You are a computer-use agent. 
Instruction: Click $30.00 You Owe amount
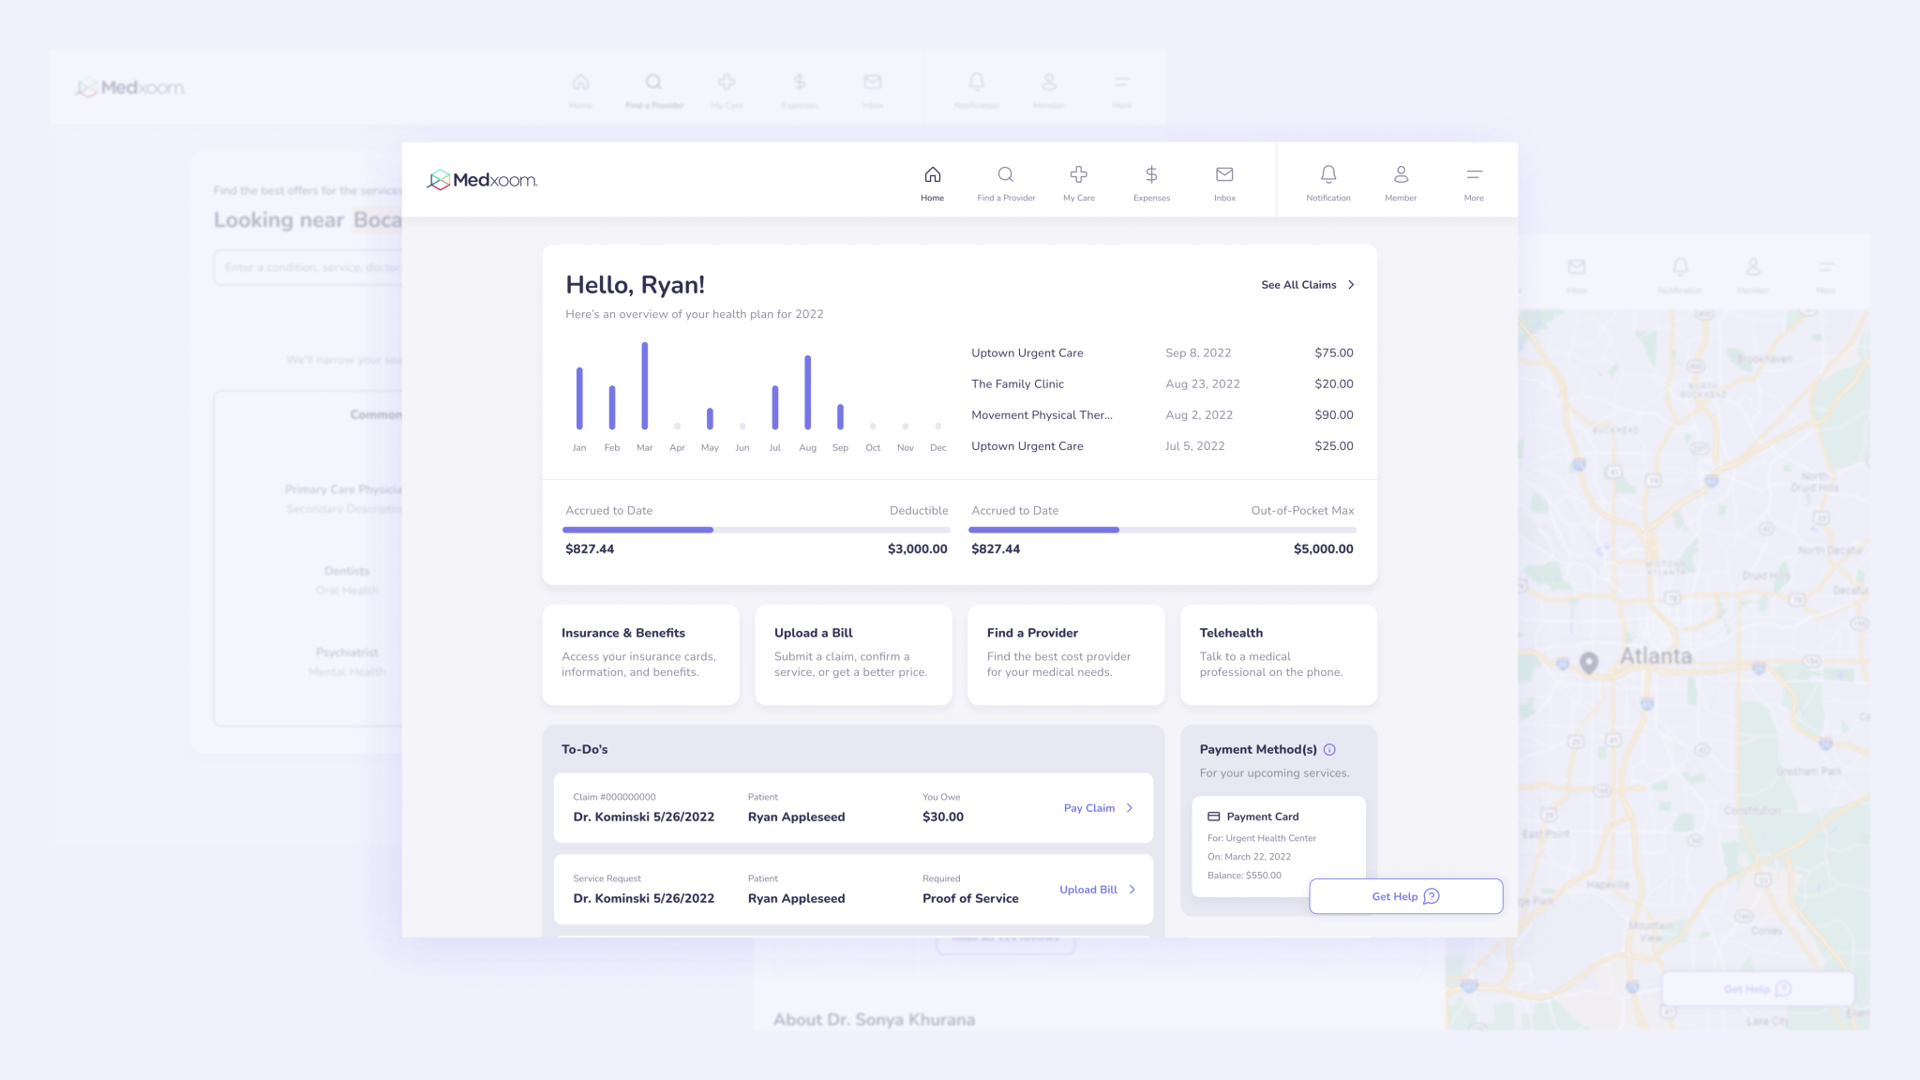point(943,817)
